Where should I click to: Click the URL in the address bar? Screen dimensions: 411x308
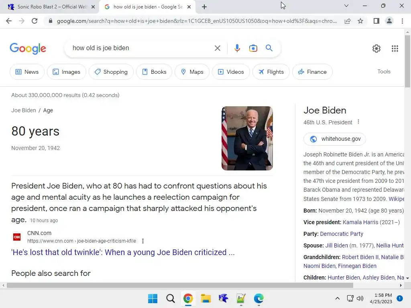pos(197,21)
